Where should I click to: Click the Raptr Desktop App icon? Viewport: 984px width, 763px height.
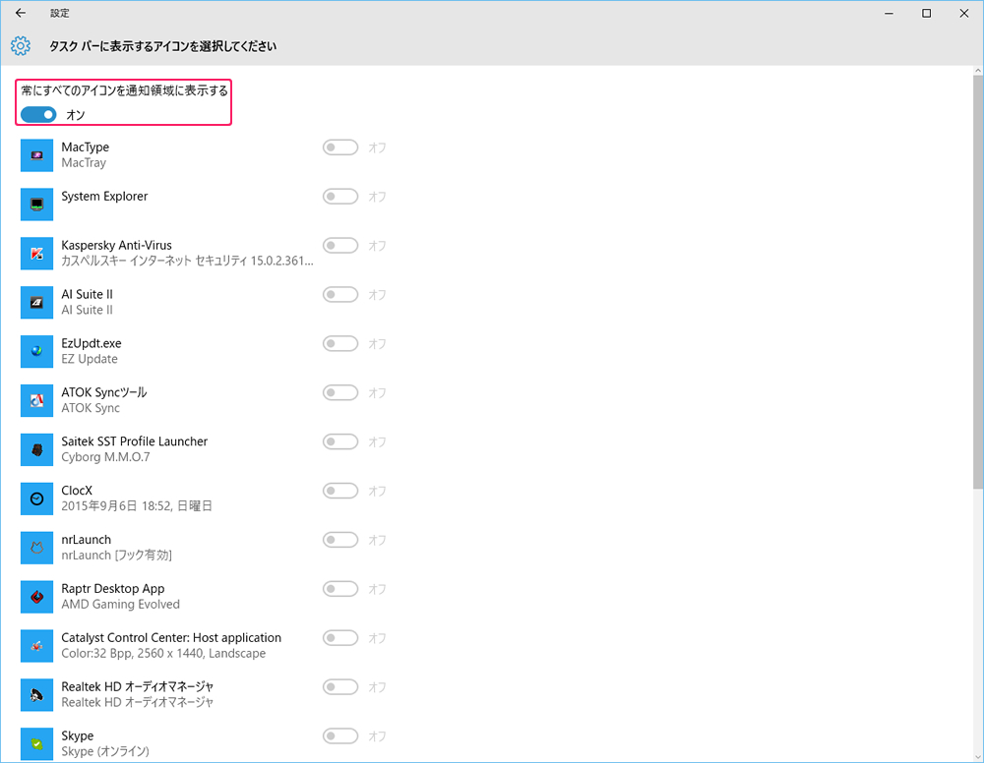[x=36, y=596]
